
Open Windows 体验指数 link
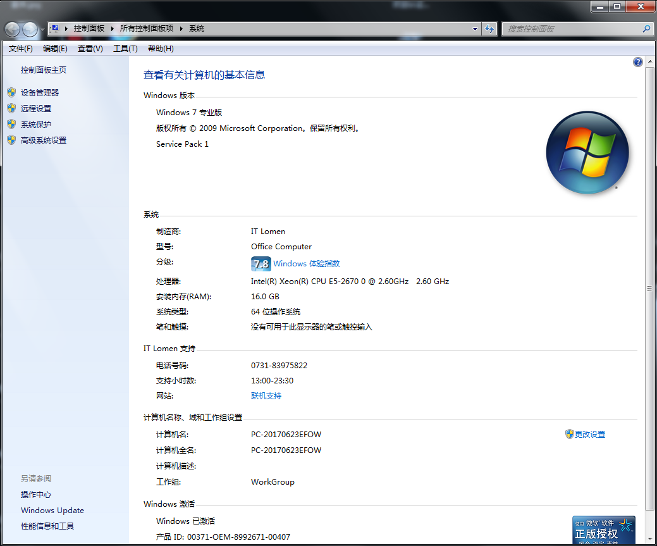point(306,264)
